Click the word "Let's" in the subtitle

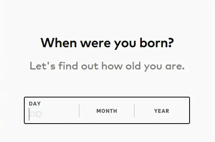[43, 66]
